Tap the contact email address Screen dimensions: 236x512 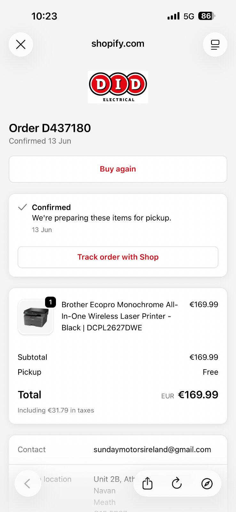pos(152,450)
